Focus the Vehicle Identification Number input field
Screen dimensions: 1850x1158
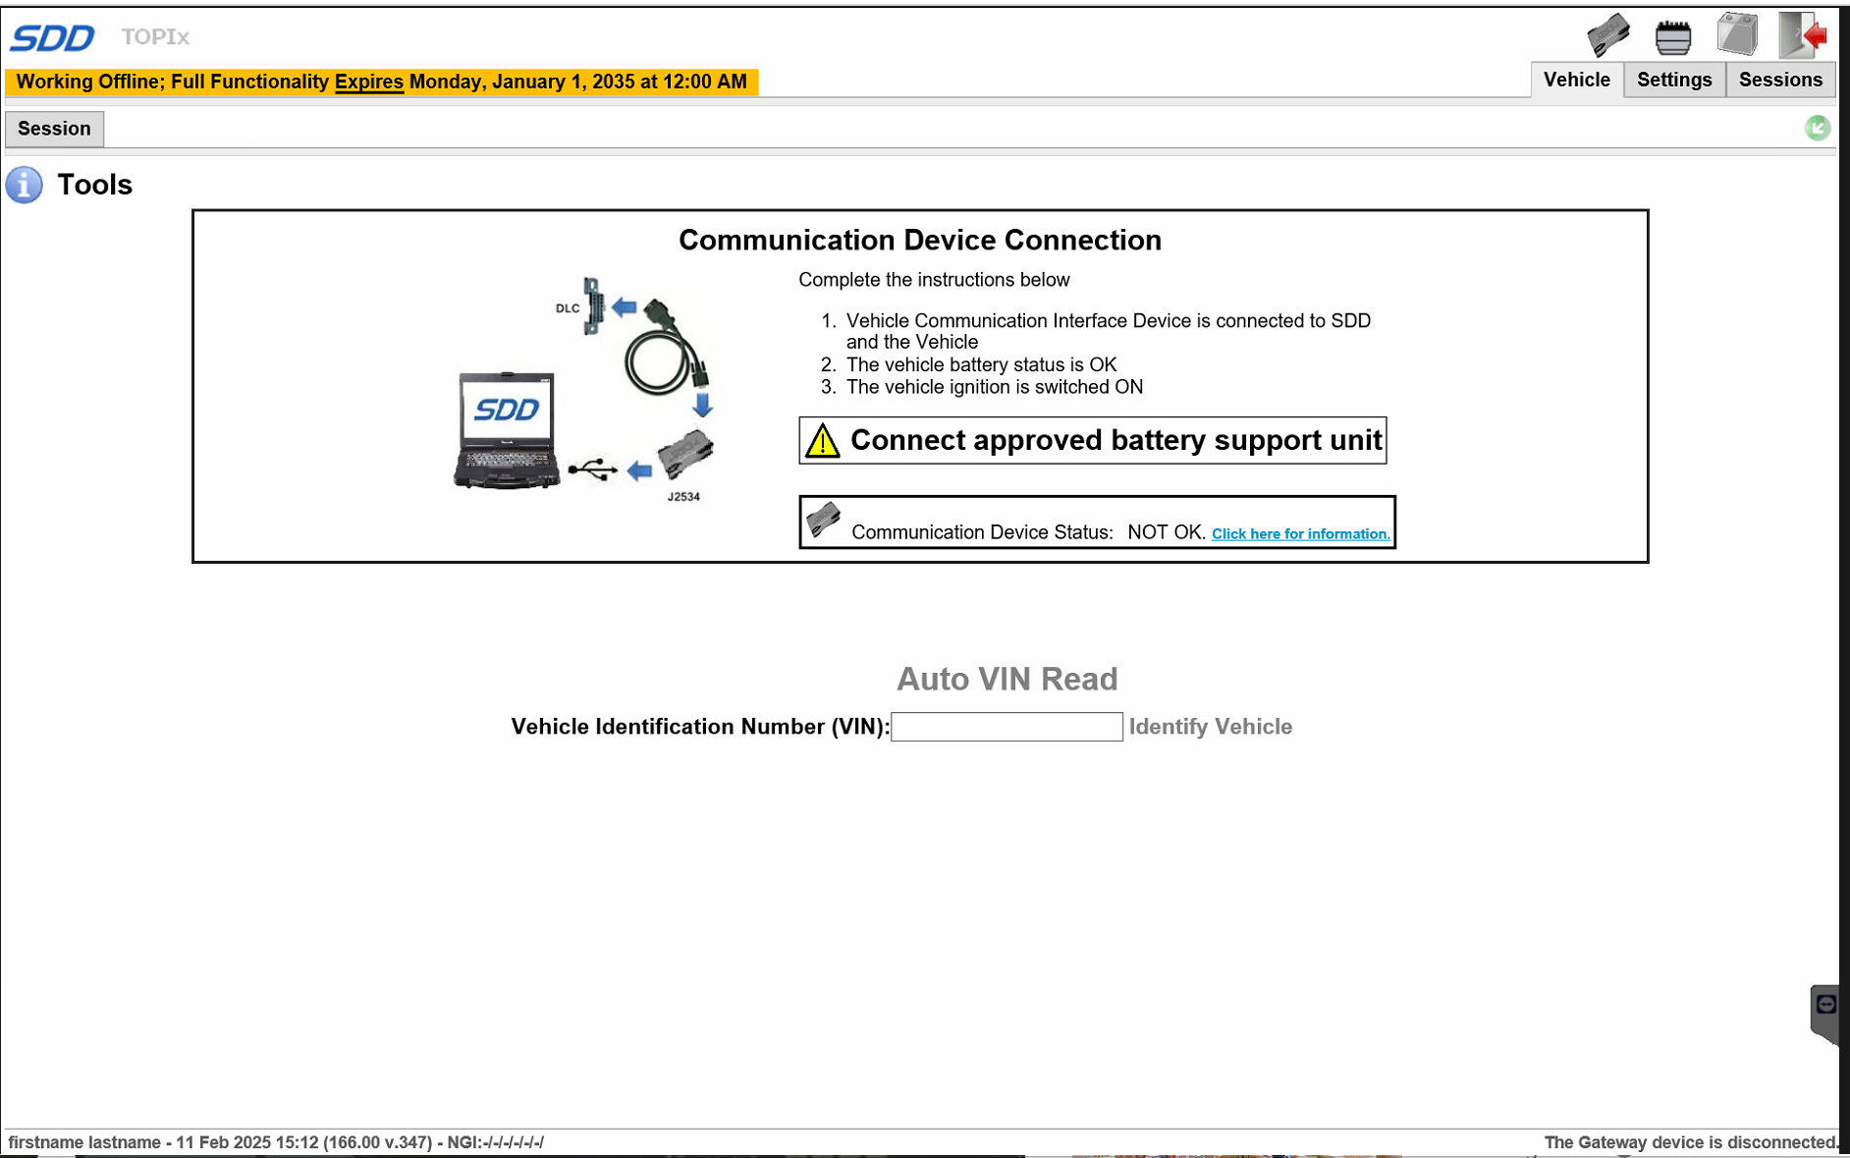coord(1007,727)
